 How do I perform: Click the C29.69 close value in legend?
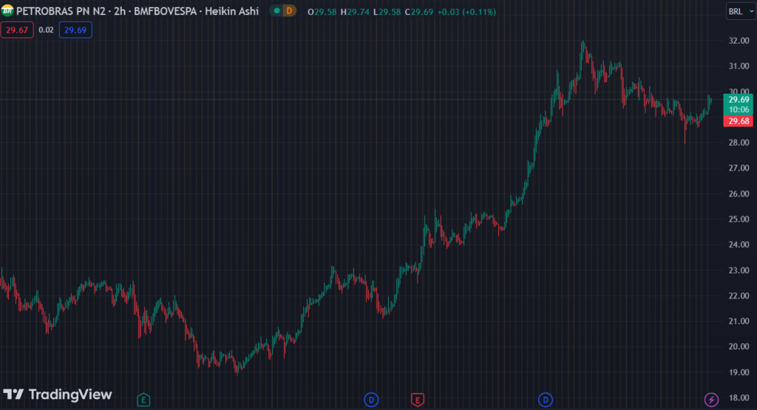tap(419, 12)
